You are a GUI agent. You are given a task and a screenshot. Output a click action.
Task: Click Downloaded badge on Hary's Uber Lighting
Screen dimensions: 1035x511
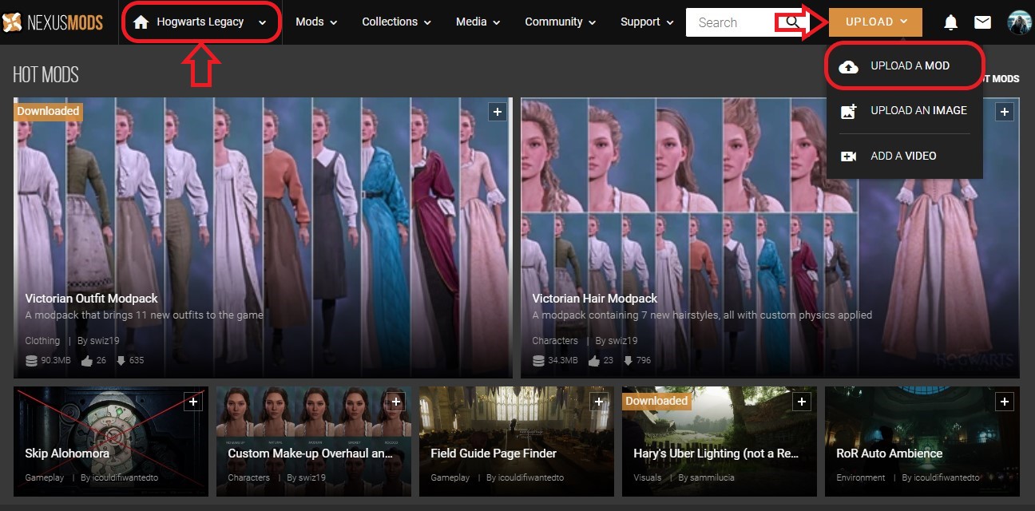pos(656,401)
